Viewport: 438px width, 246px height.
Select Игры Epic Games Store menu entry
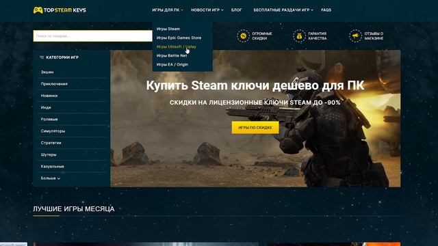click(179, 38)
